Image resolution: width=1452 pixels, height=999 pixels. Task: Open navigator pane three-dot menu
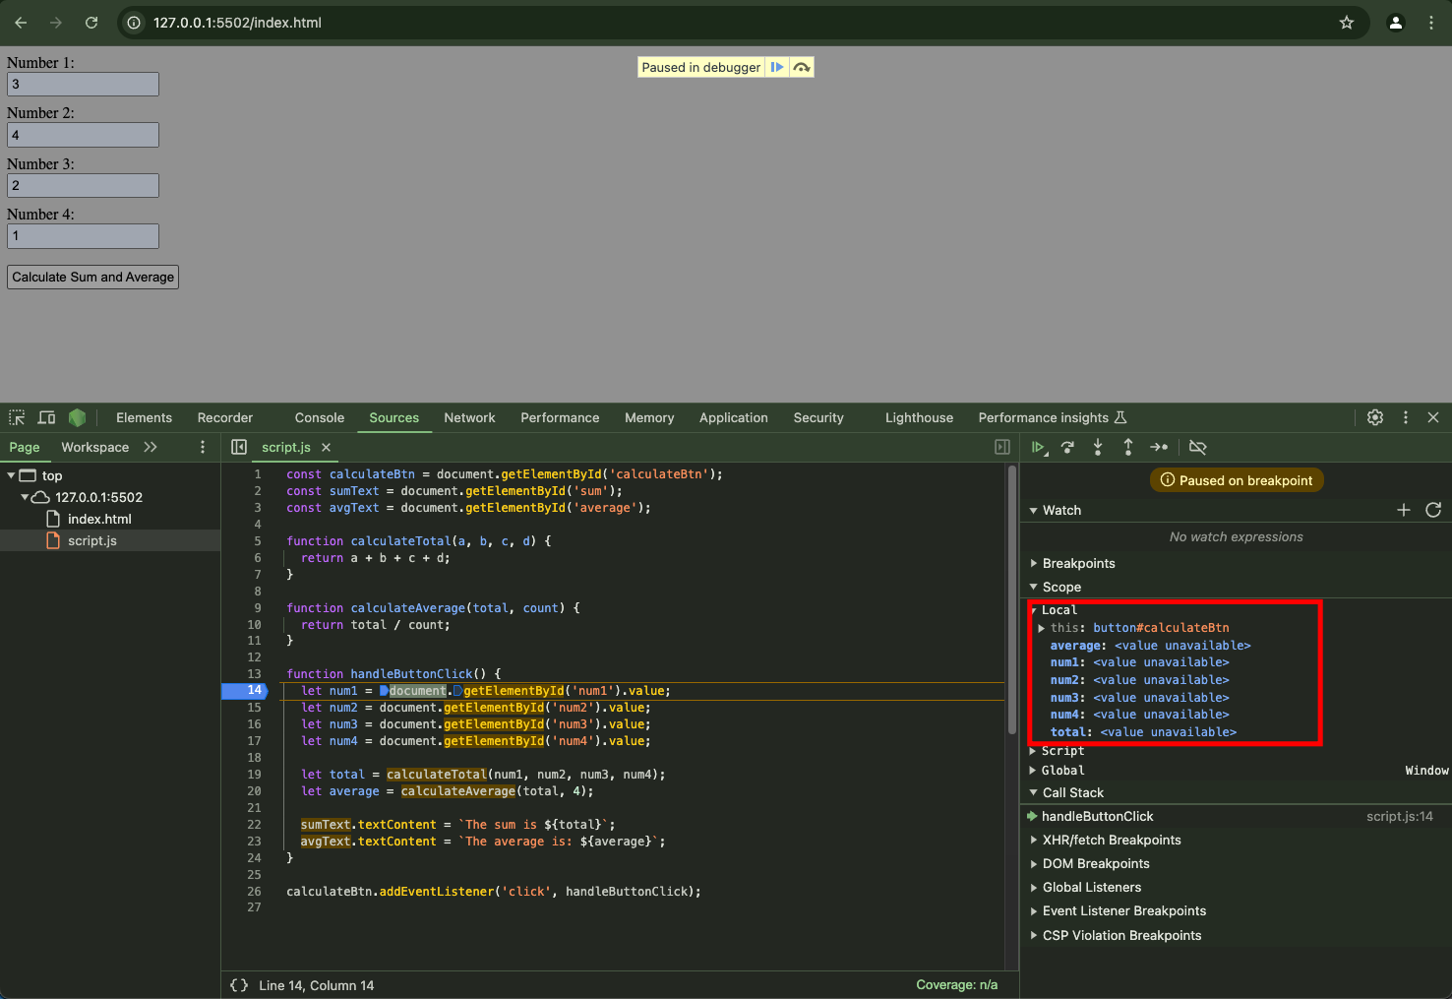203,447
